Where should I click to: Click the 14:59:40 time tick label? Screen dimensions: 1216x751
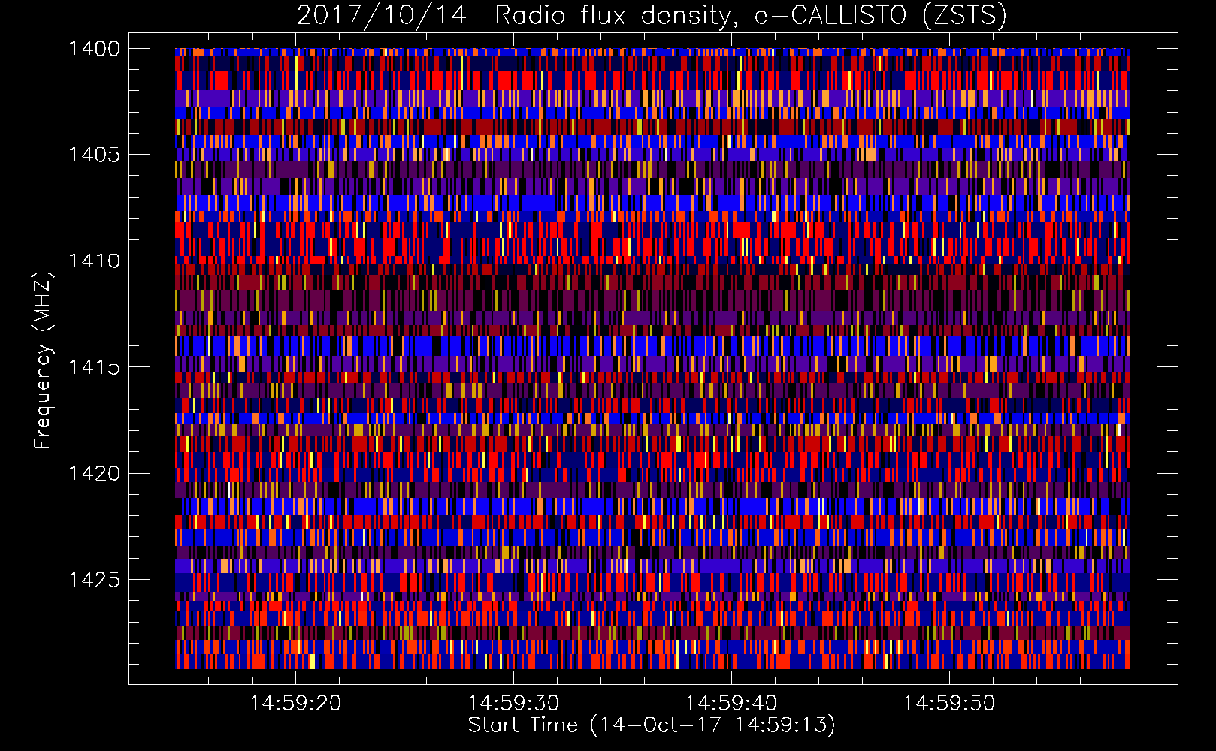pos(731,704)
